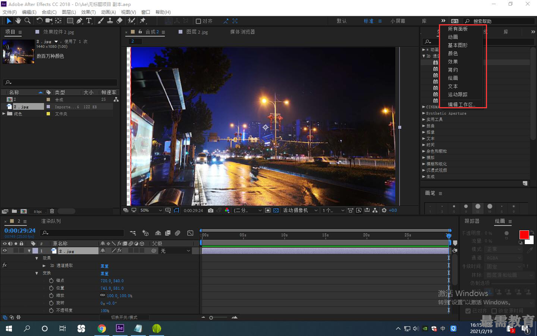Open 合成(C) menu
This screenshot has width=537, height=336.
click(49, 12)
